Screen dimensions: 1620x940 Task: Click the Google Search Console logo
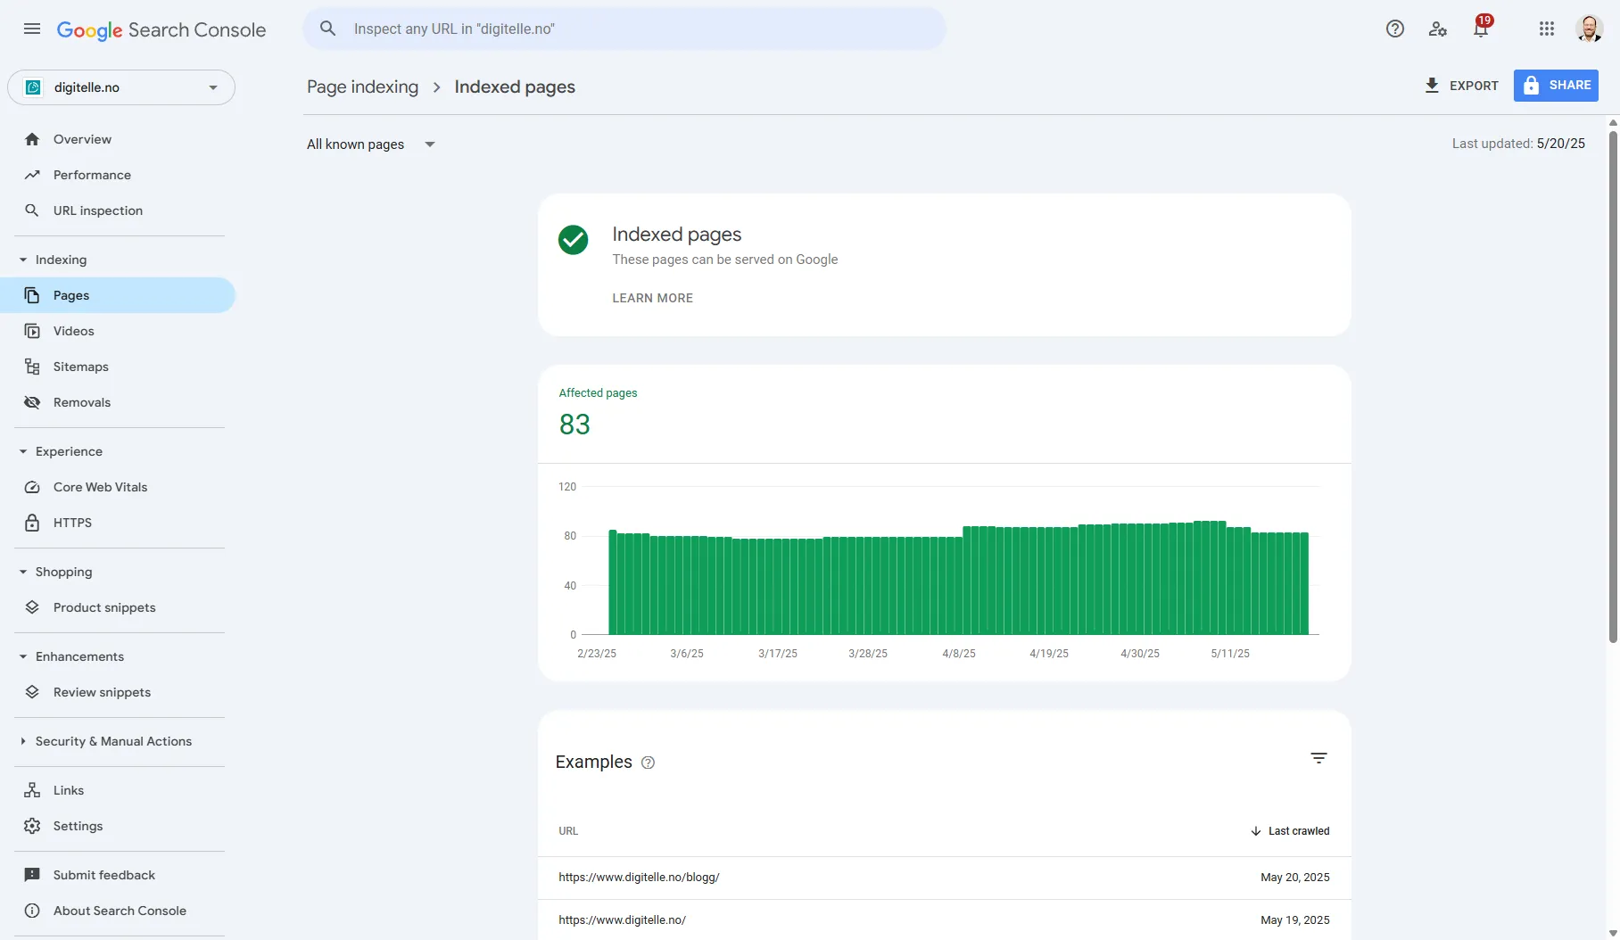click(x=161, y=29)
